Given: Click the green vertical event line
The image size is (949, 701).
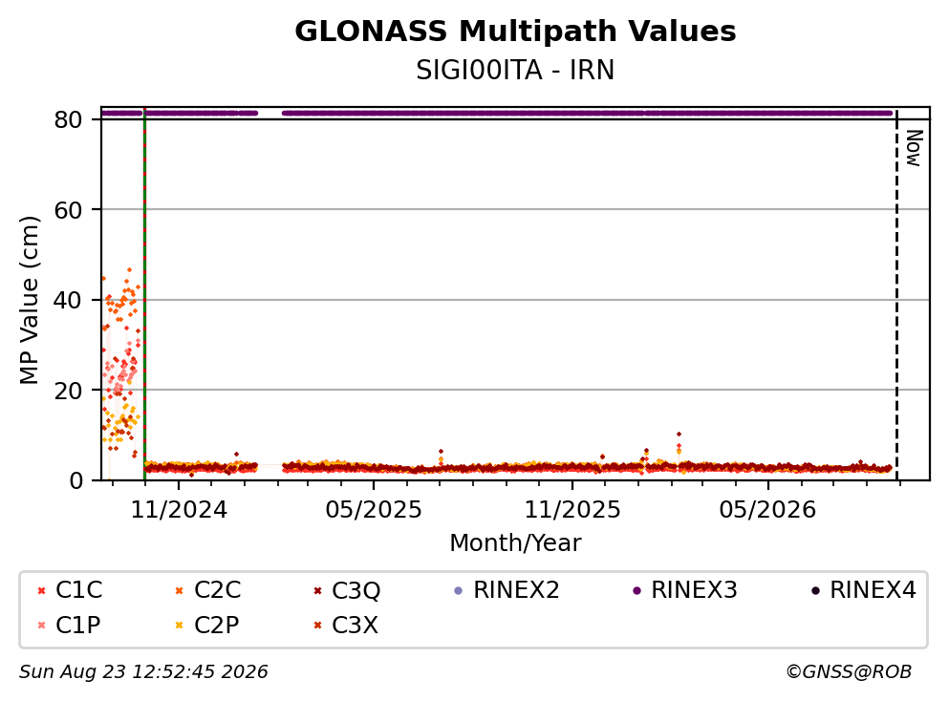Looking at the screenshot, I should click(x=144, y=294).
